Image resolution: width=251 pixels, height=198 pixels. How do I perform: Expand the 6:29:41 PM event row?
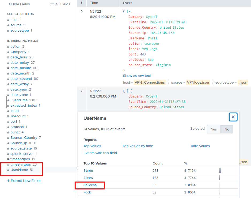tap(82, 11)
